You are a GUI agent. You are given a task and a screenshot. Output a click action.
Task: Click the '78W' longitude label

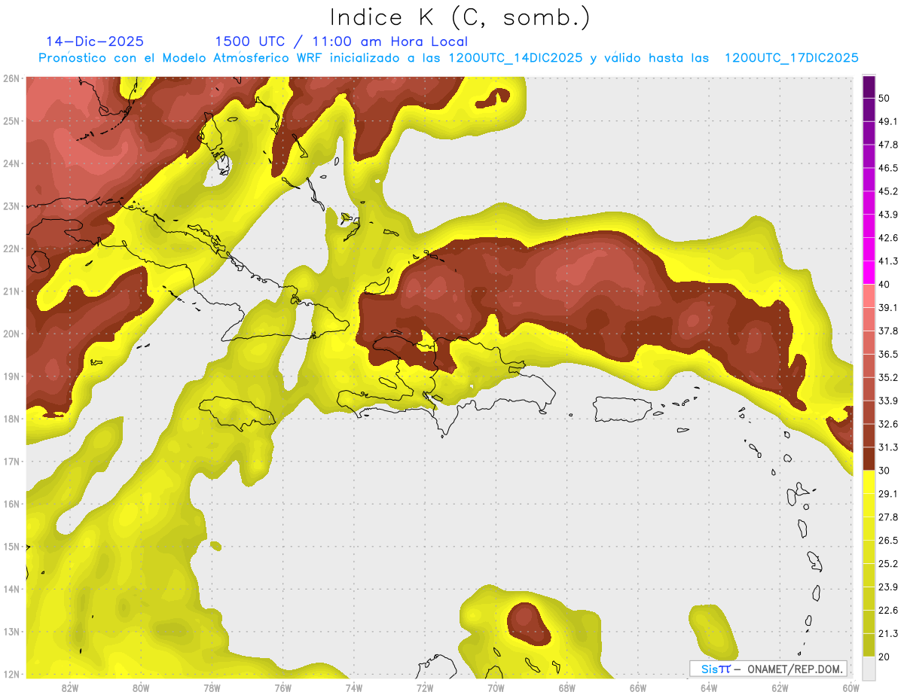pyautogui.click(x=212, y=687)
